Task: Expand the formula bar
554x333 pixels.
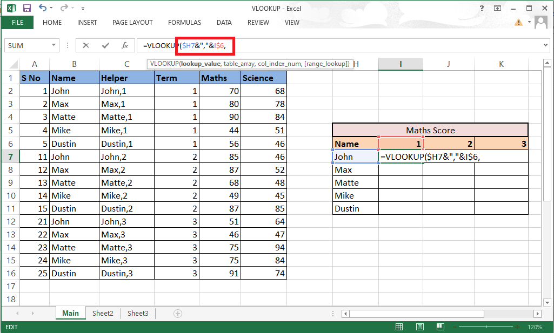Action: click(545, 45)
